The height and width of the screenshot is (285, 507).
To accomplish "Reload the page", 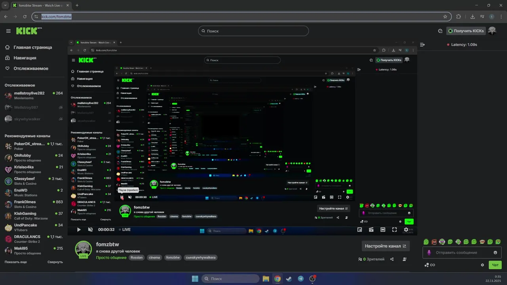I will coord(25,17).
